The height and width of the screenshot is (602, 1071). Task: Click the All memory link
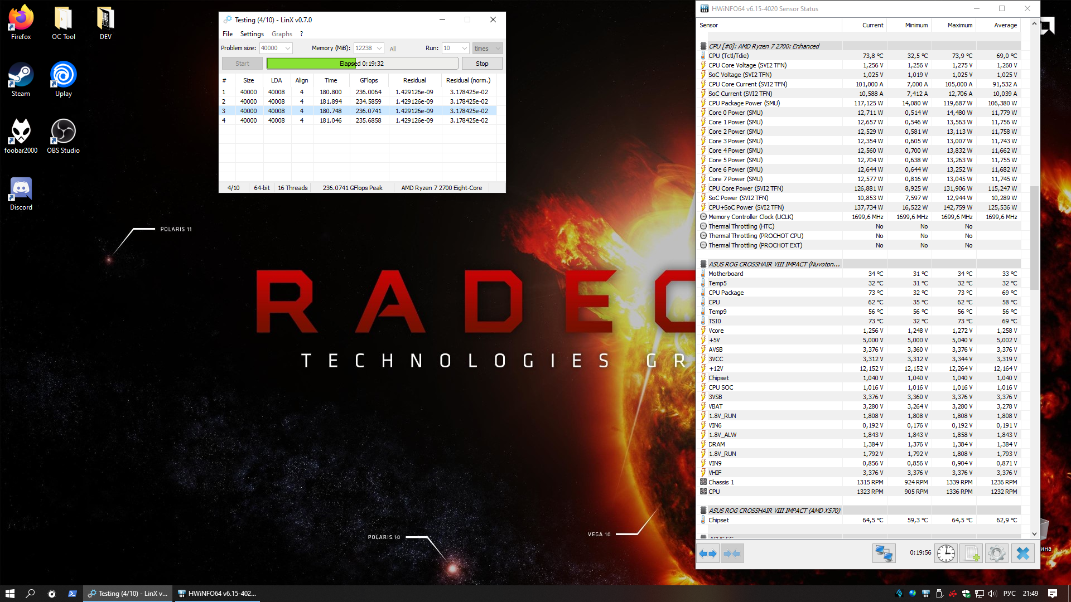click(393, 49)
